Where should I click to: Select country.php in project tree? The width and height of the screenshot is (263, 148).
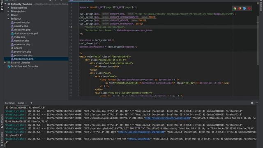pyautogui.click(x=21, y=26)
